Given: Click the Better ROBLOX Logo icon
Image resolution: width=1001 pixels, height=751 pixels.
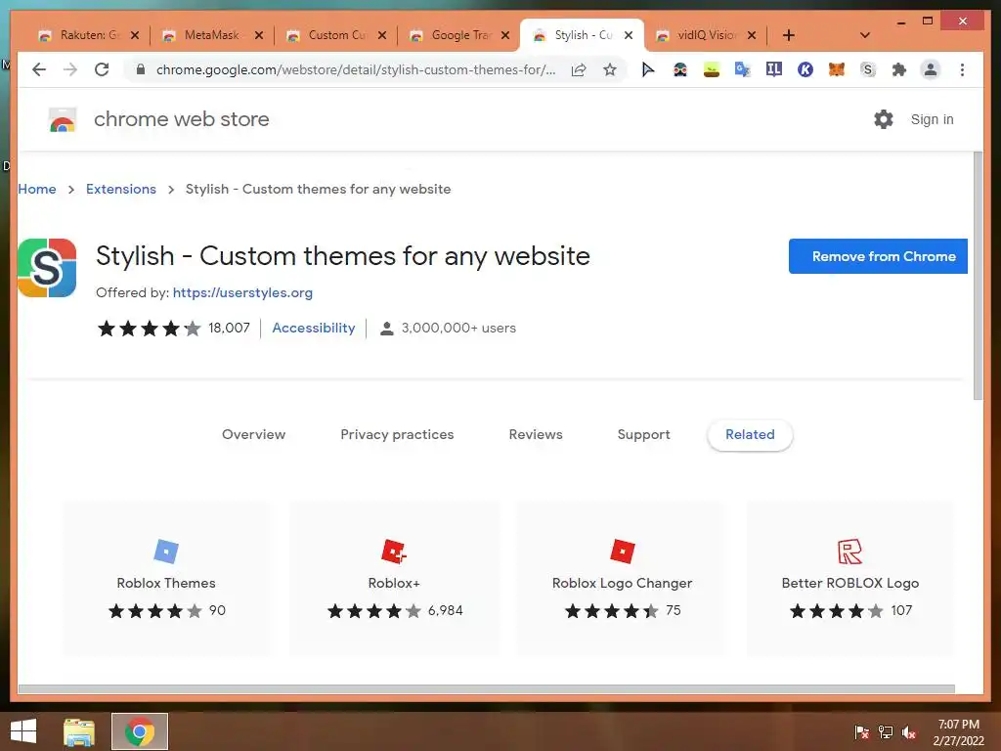Looking at the screenshot, I should point(849,552).
